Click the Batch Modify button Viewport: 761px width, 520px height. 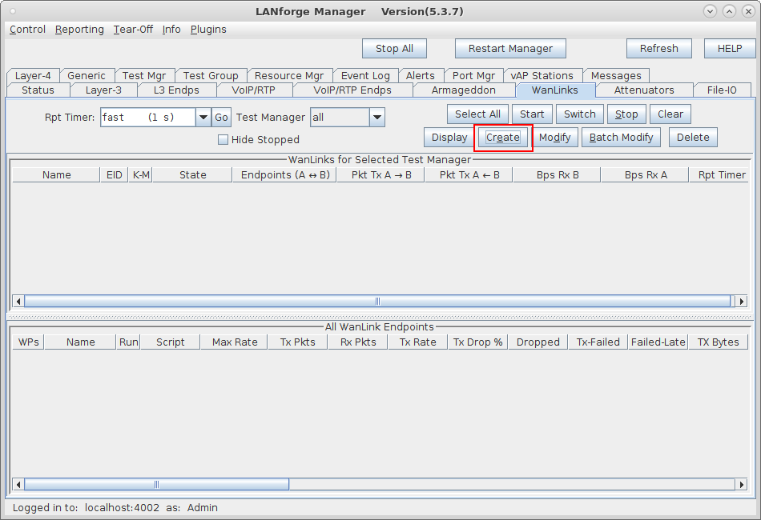point(621,138)
